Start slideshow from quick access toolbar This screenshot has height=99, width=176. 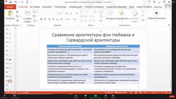[x=27, y=2]
